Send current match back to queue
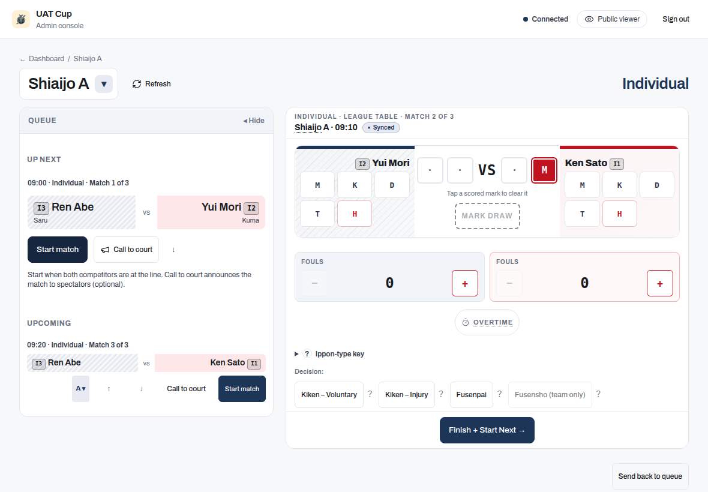Viewport: 708px width, 492px height. 650,476
